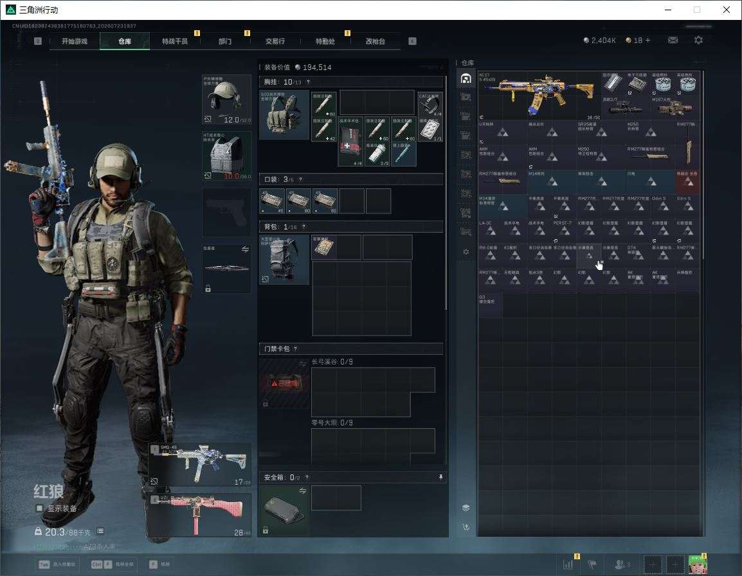The image size is (742, 576).
Task: Open the warehouse sidebar gear settings
Action: point(466,252)
